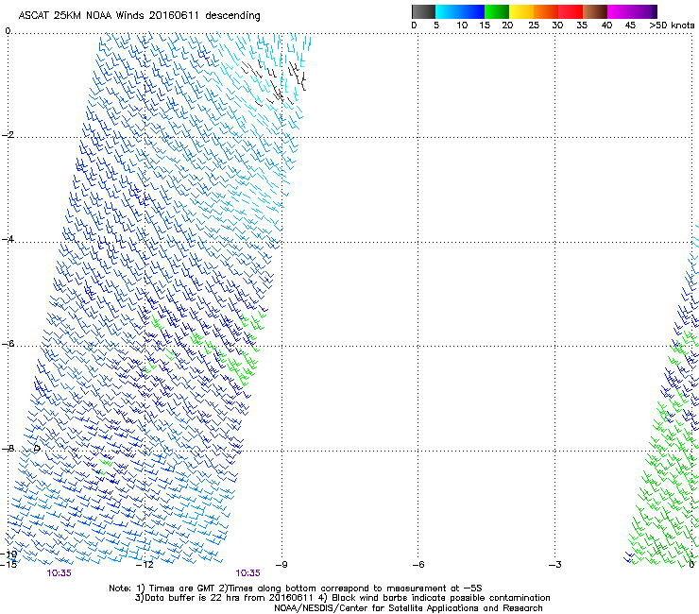Click the '20' label under the color bar
699x614 pixels.
pos(507,26)
